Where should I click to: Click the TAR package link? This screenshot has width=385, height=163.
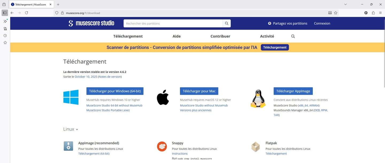pos(276,115)
